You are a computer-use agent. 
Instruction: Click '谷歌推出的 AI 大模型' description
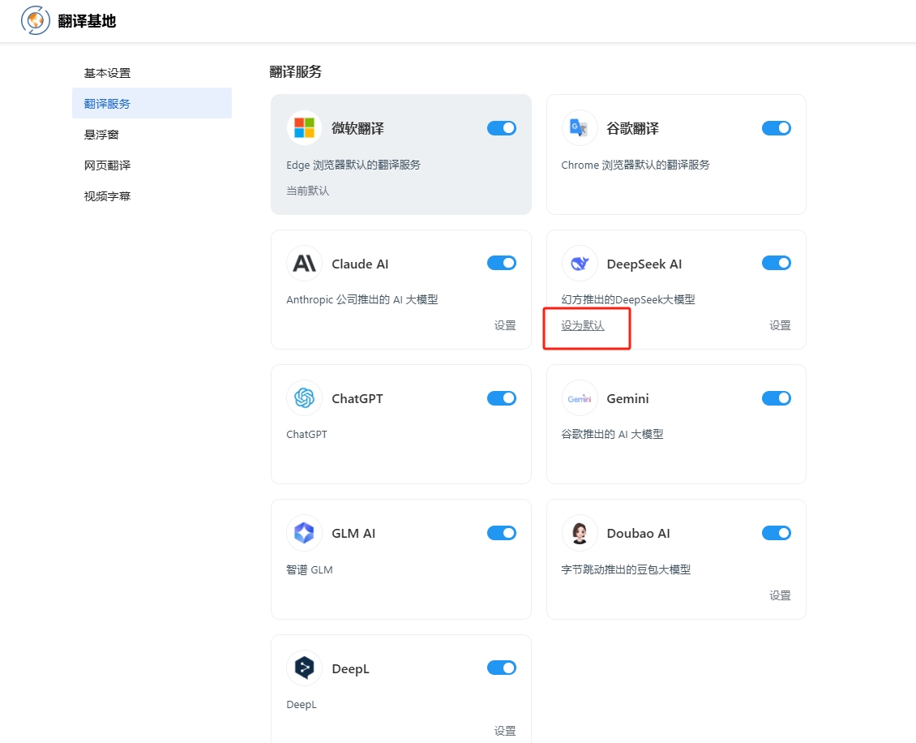point(612,434)
